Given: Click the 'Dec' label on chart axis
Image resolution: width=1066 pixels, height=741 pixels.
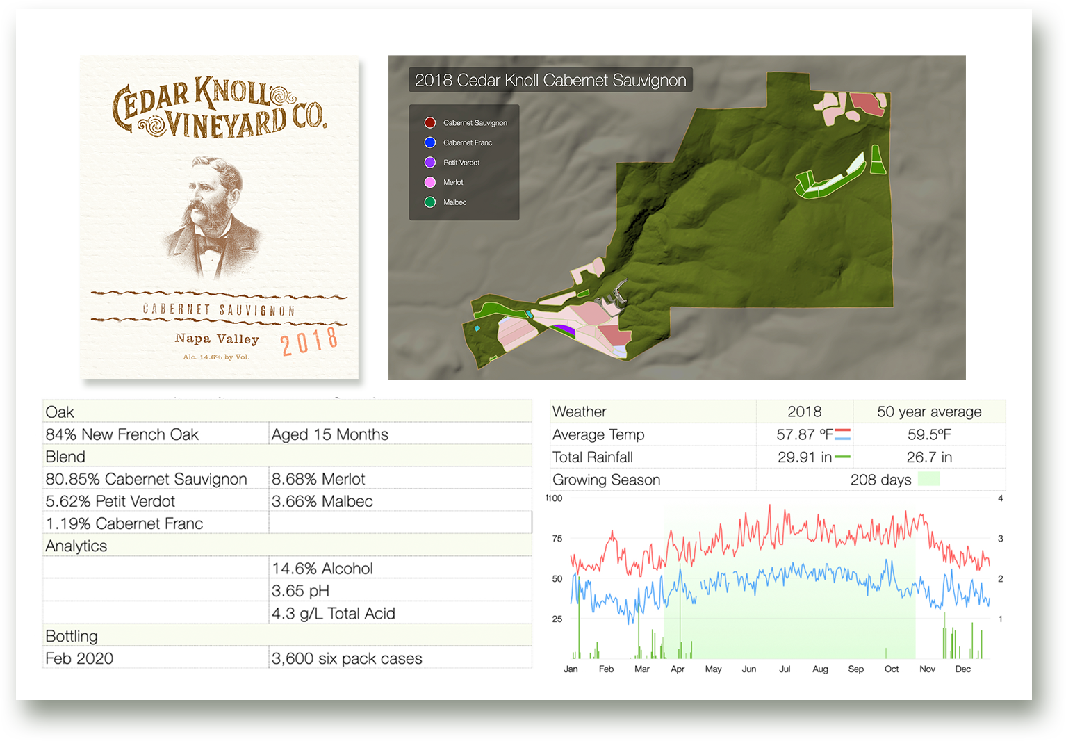Looking at the screenshot, I should pyautogui.click(x=963, y=669).
